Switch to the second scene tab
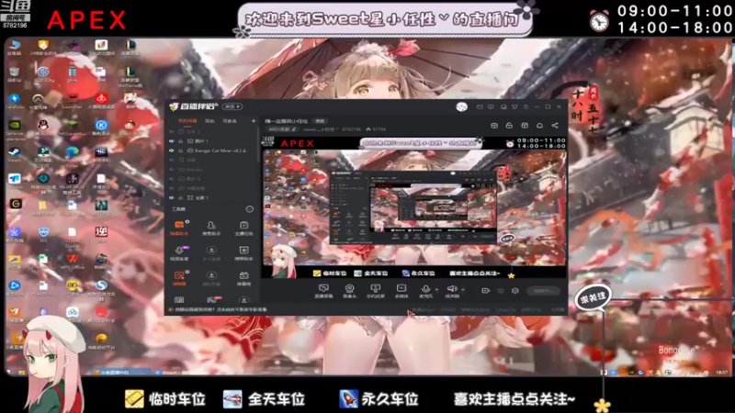The width and height of the screenshot is (735, 413). click(209, 121)
